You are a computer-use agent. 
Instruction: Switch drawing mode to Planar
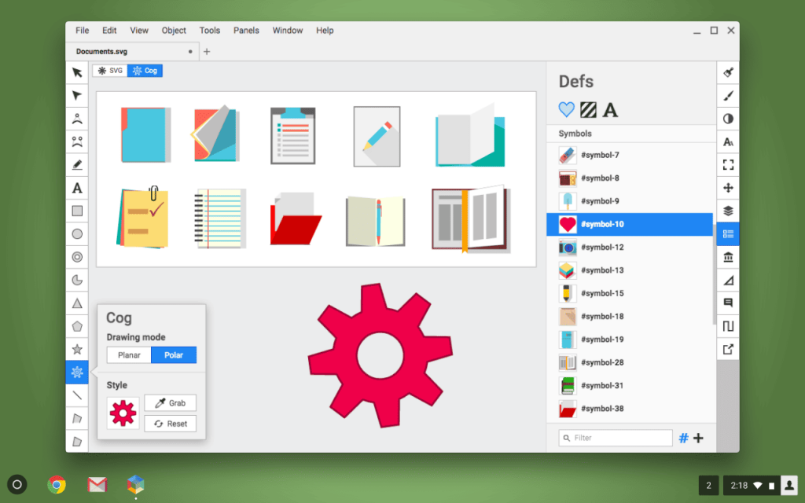[128, 354]
